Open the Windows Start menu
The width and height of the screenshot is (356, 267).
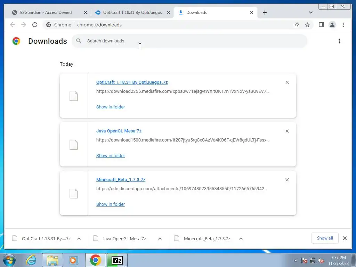tap(9, 260)
